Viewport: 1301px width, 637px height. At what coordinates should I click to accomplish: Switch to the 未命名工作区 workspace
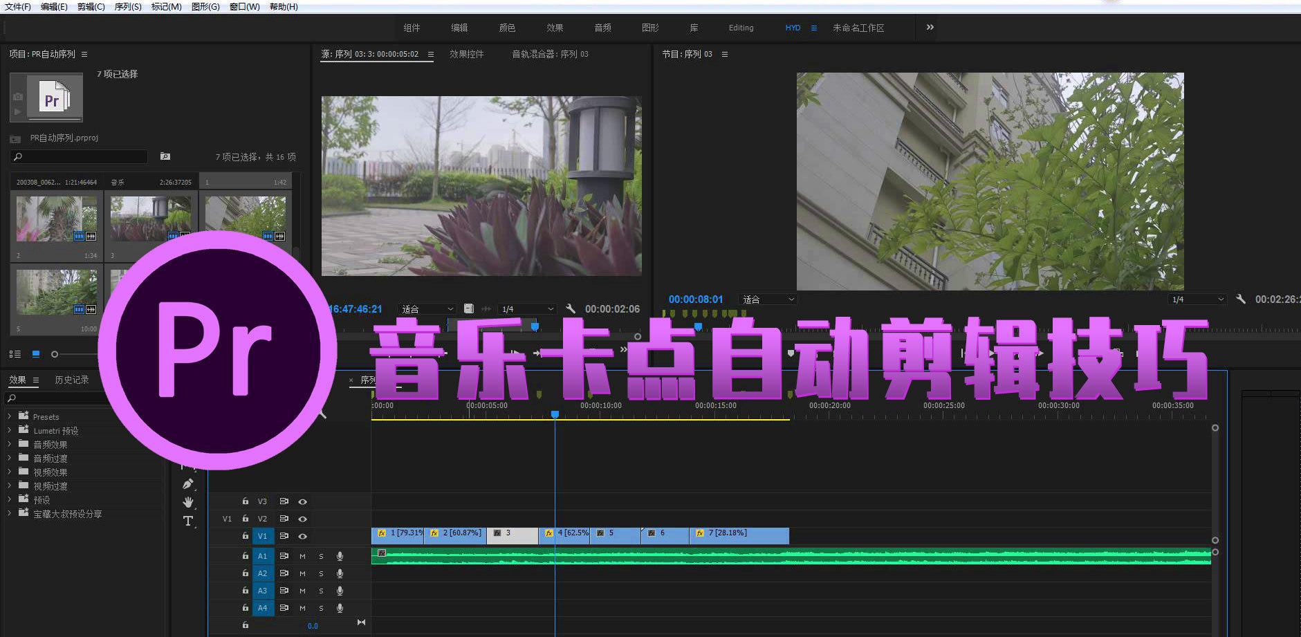pyautogui.click(x=858, y=28)
